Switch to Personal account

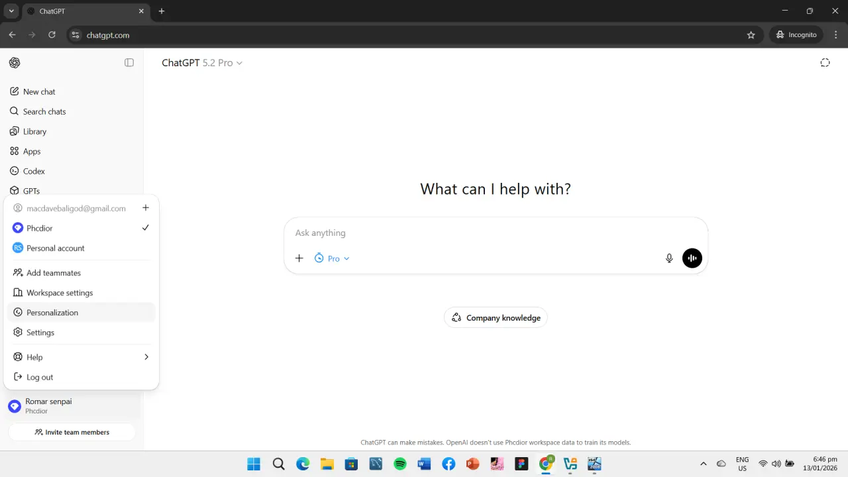[x=81, y=248]
